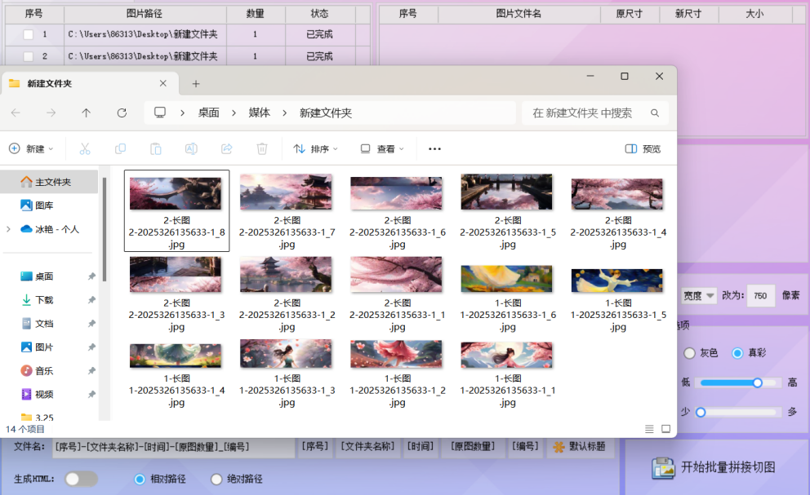
Task: Click the 默认标题 button
Action: (x=580, y=447)
